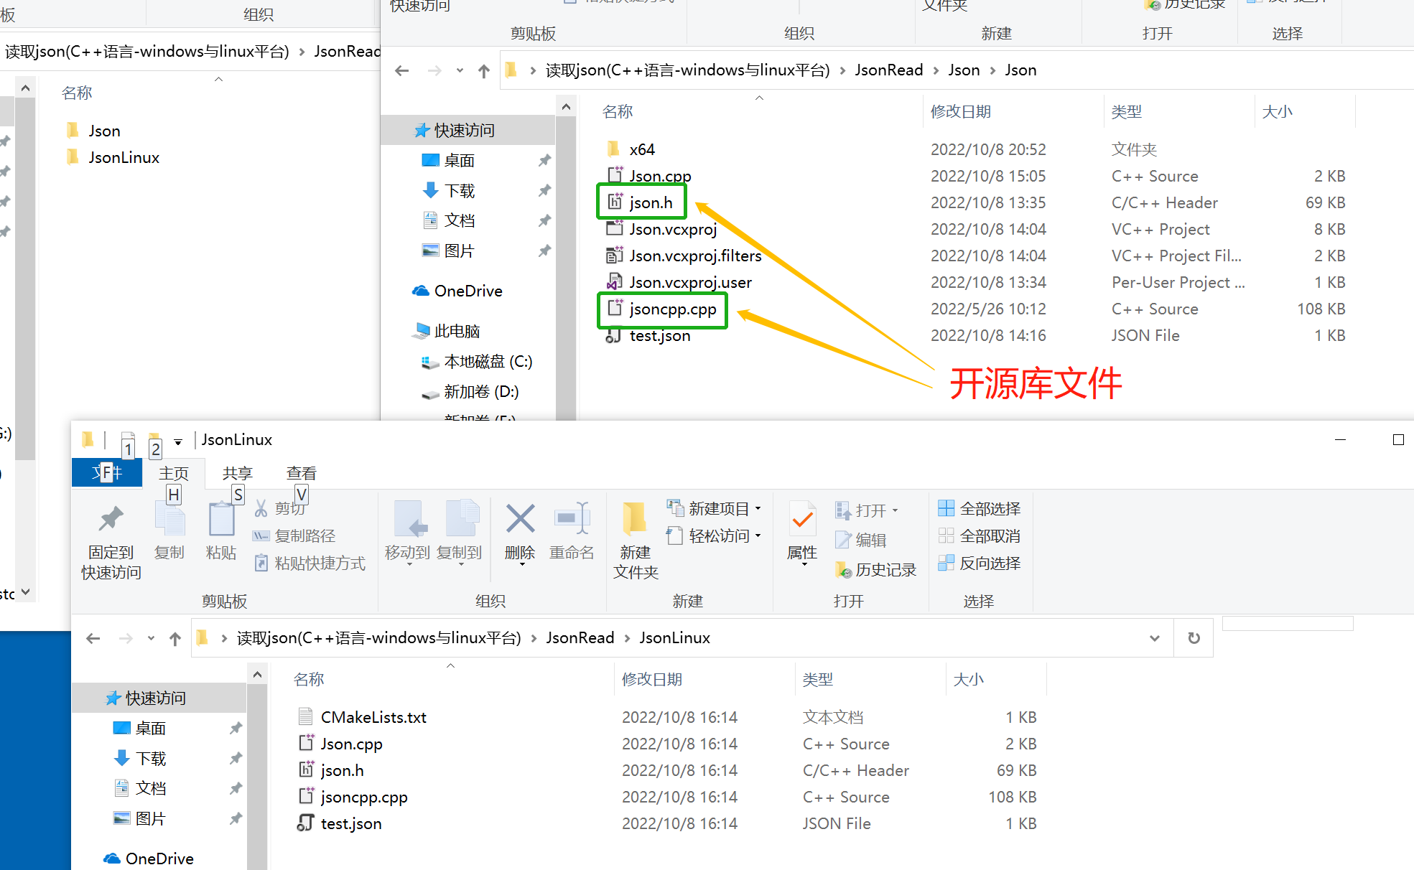Switch to the 查看 (View) ribbon tab
The image size is (1414, 870).
(x=301, y=472)
